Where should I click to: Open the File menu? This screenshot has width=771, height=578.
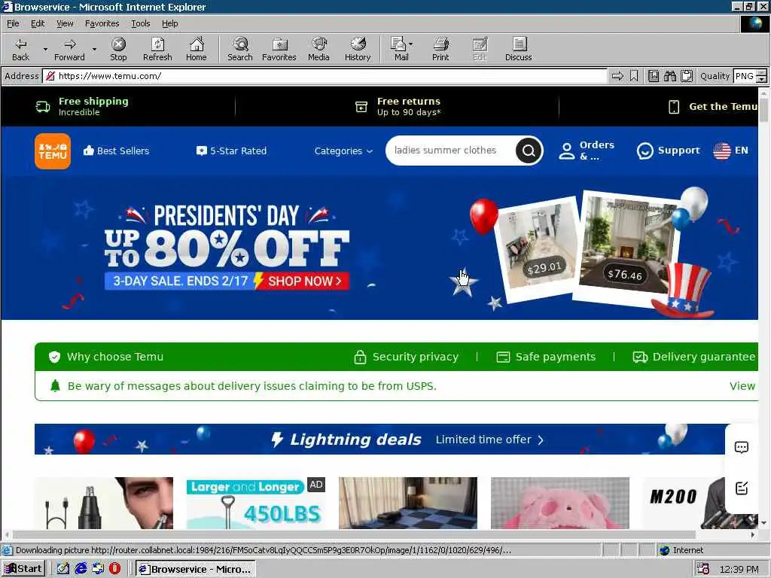point(13,23)
